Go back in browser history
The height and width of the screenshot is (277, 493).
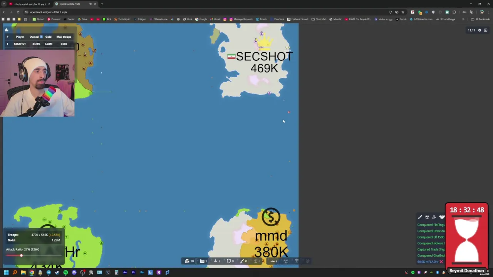pos(4,12)
